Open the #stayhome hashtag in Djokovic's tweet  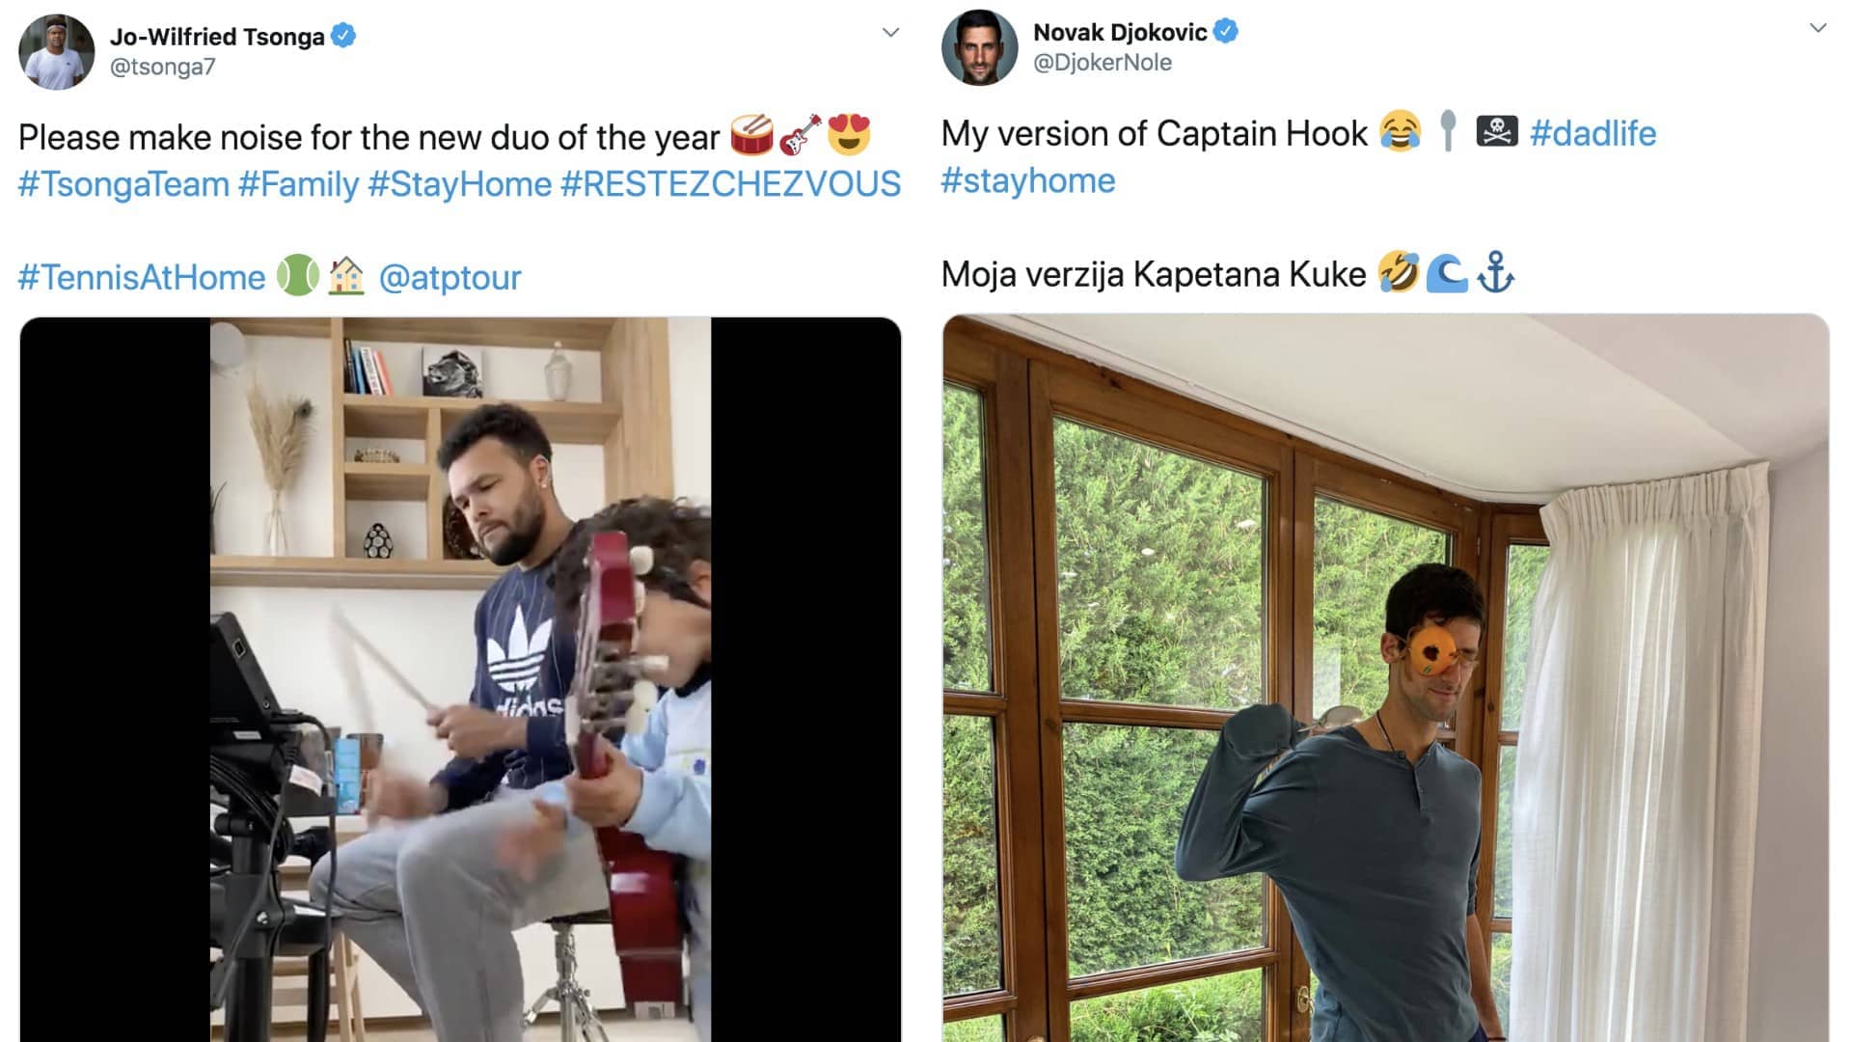(x=1028, y=181)
